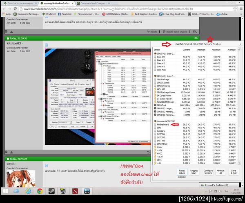Open the Ecova Plug Load Sol... bookmark
The height and width of the screenshot is (203, 245).
pos(172,14)
